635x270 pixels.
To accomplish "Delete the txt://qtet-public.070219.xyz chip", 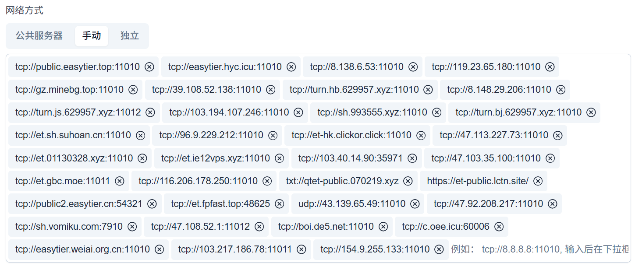I will 408,181.
